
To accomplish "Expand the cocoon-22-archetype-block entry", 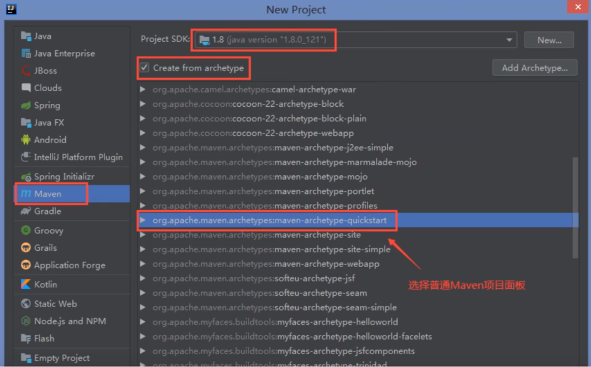I will point(143,104).
